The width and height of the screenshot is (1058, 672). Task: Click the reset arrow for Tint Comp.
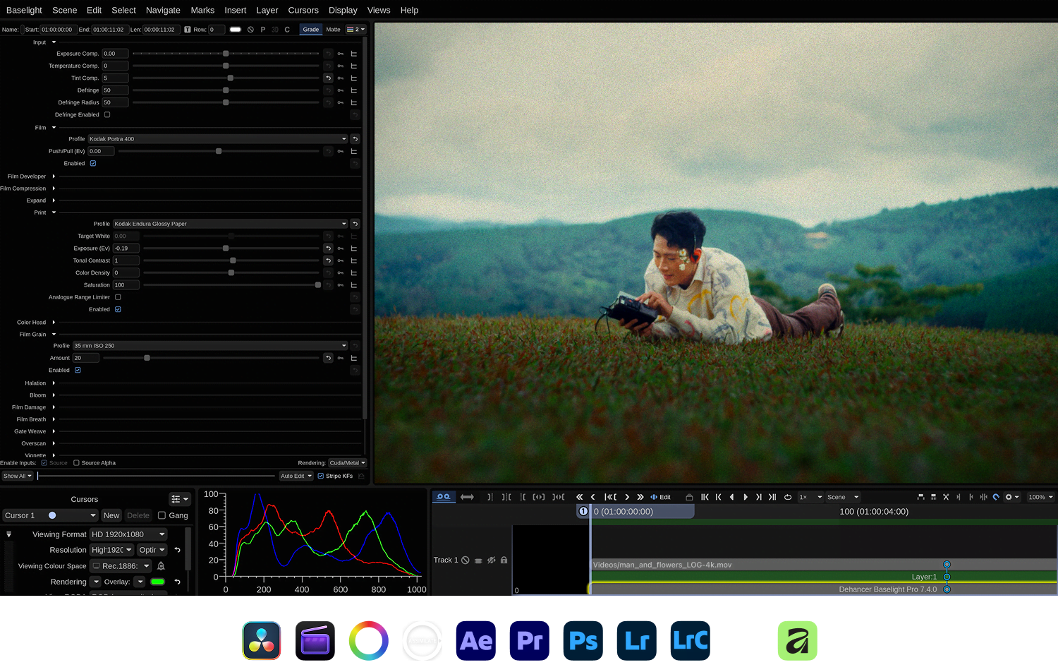tap(328, 78)
